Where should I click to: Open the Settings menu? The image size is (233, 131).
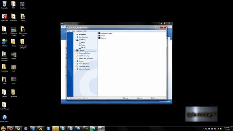79,31
